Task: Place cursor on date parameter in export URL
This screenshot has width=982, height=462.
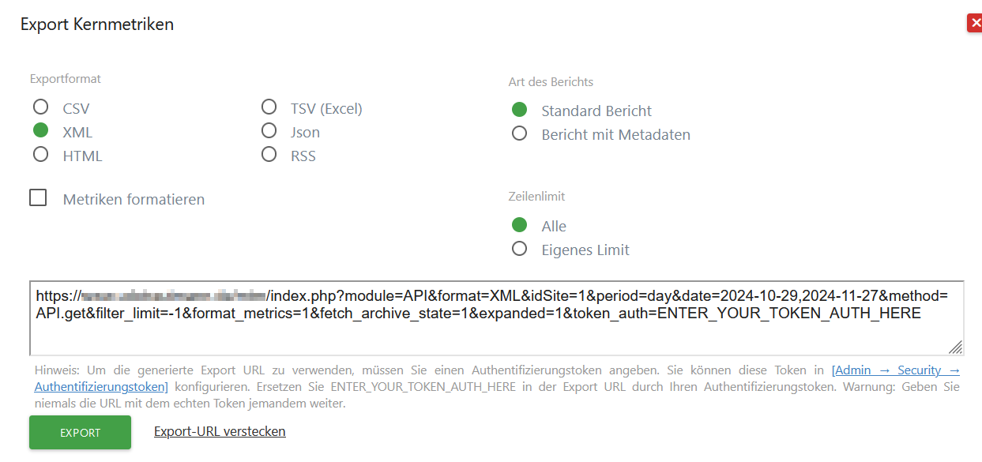Action: pos(796,296)
